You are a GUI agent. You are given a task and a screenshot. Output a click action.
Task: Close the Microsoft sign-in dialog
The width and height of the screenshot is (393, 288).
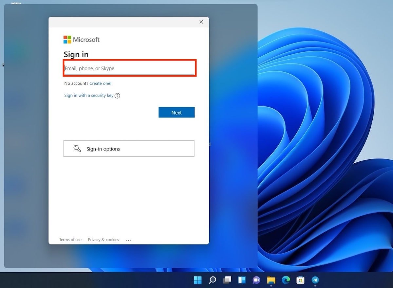tap(201, 22)
